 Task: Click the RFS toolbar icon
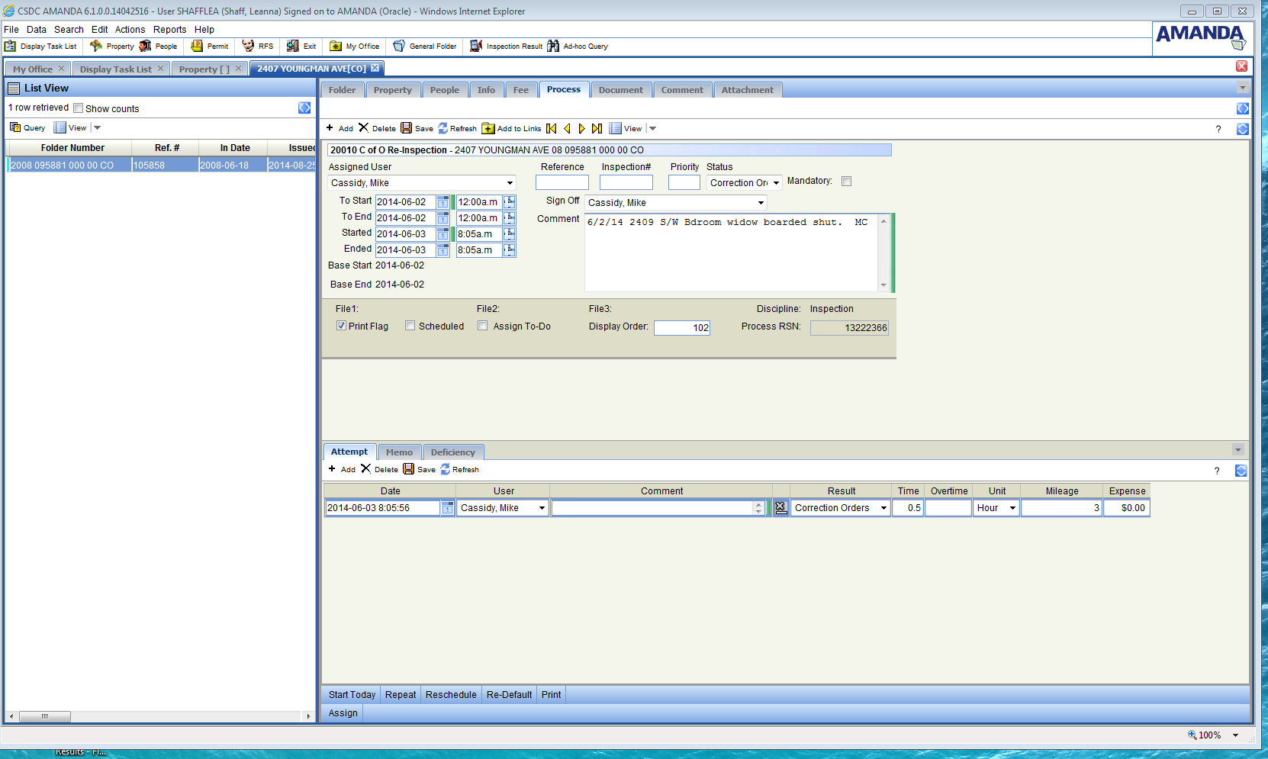(248, 47)
